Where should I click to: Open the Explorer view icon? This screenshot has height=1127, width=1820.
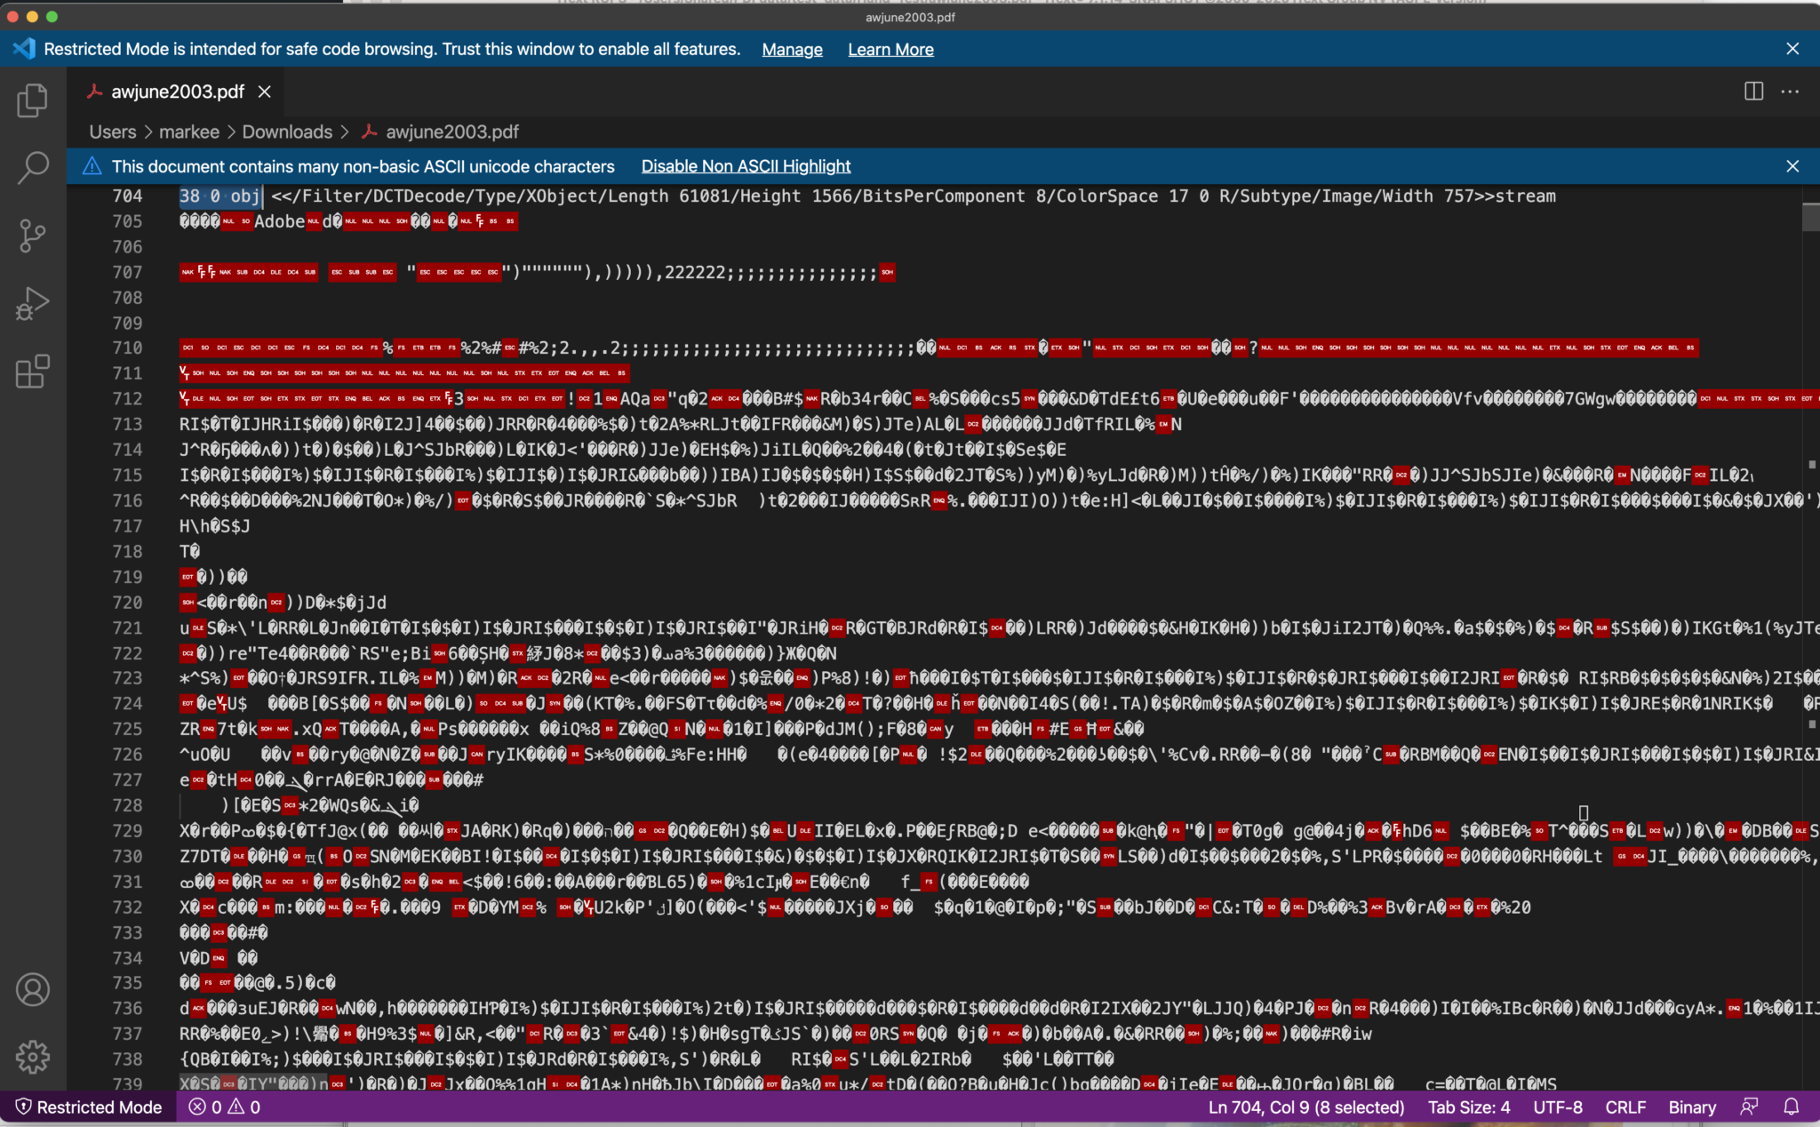coord(33,100)
